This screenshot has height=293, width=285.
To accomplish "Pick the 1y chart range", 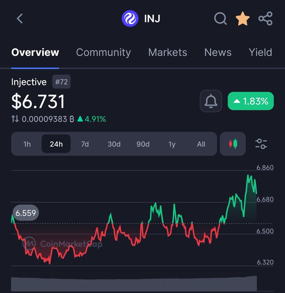I will 172,144.
